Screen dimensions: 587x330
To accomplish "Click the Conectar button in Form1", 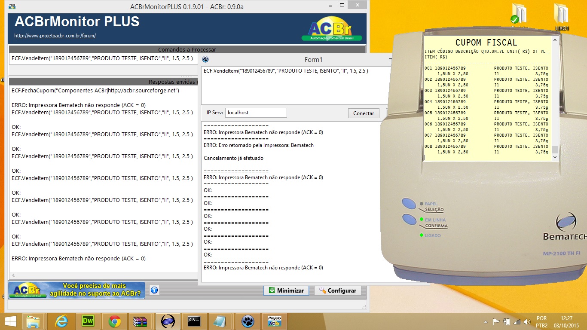I will [364, 113].
